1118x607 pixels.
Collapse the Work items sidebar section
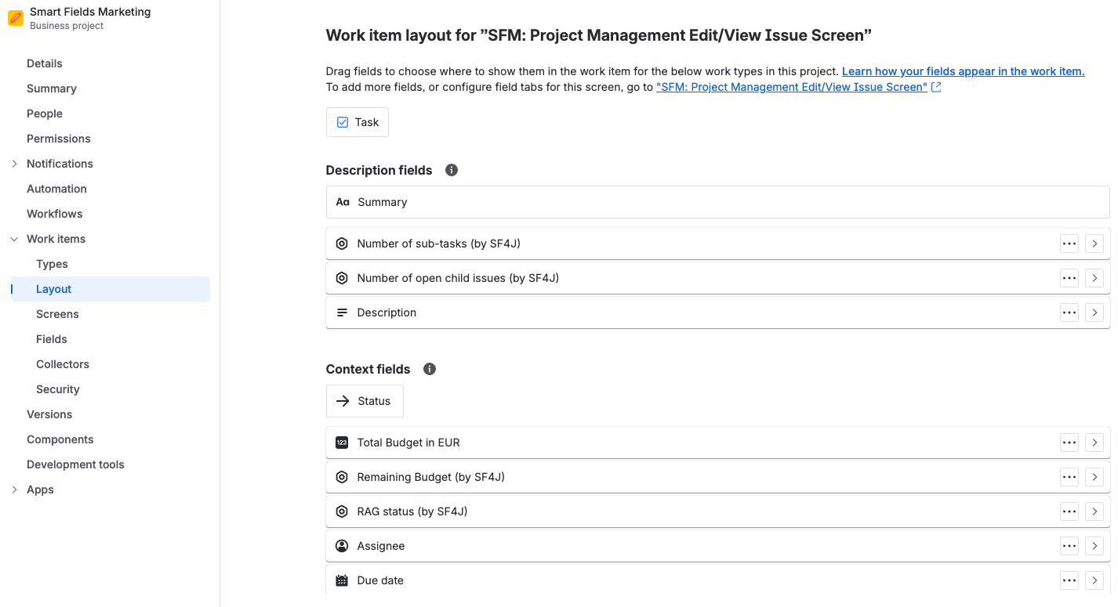pyautogui.click(x=14, y=239)
